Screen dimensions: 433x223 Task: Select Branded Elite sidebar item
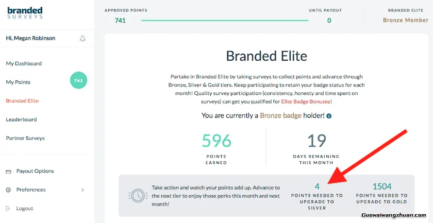[22, 101]
